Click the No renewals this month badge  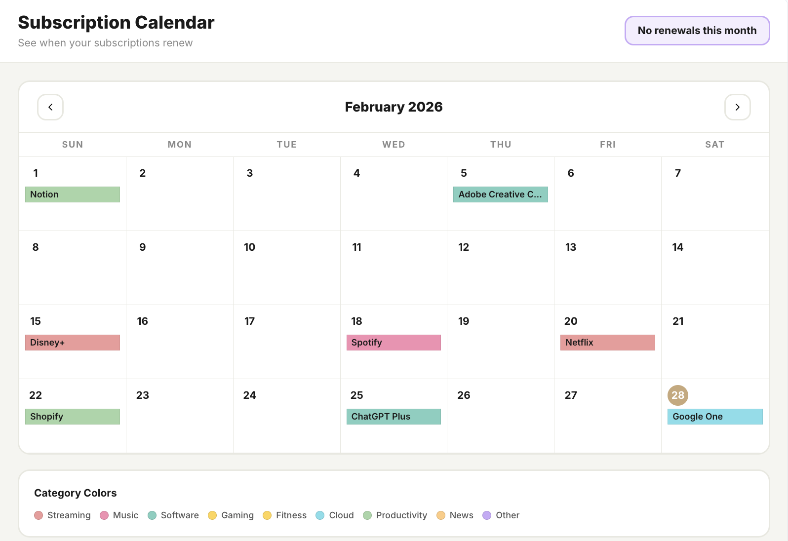tap(697, 30)
